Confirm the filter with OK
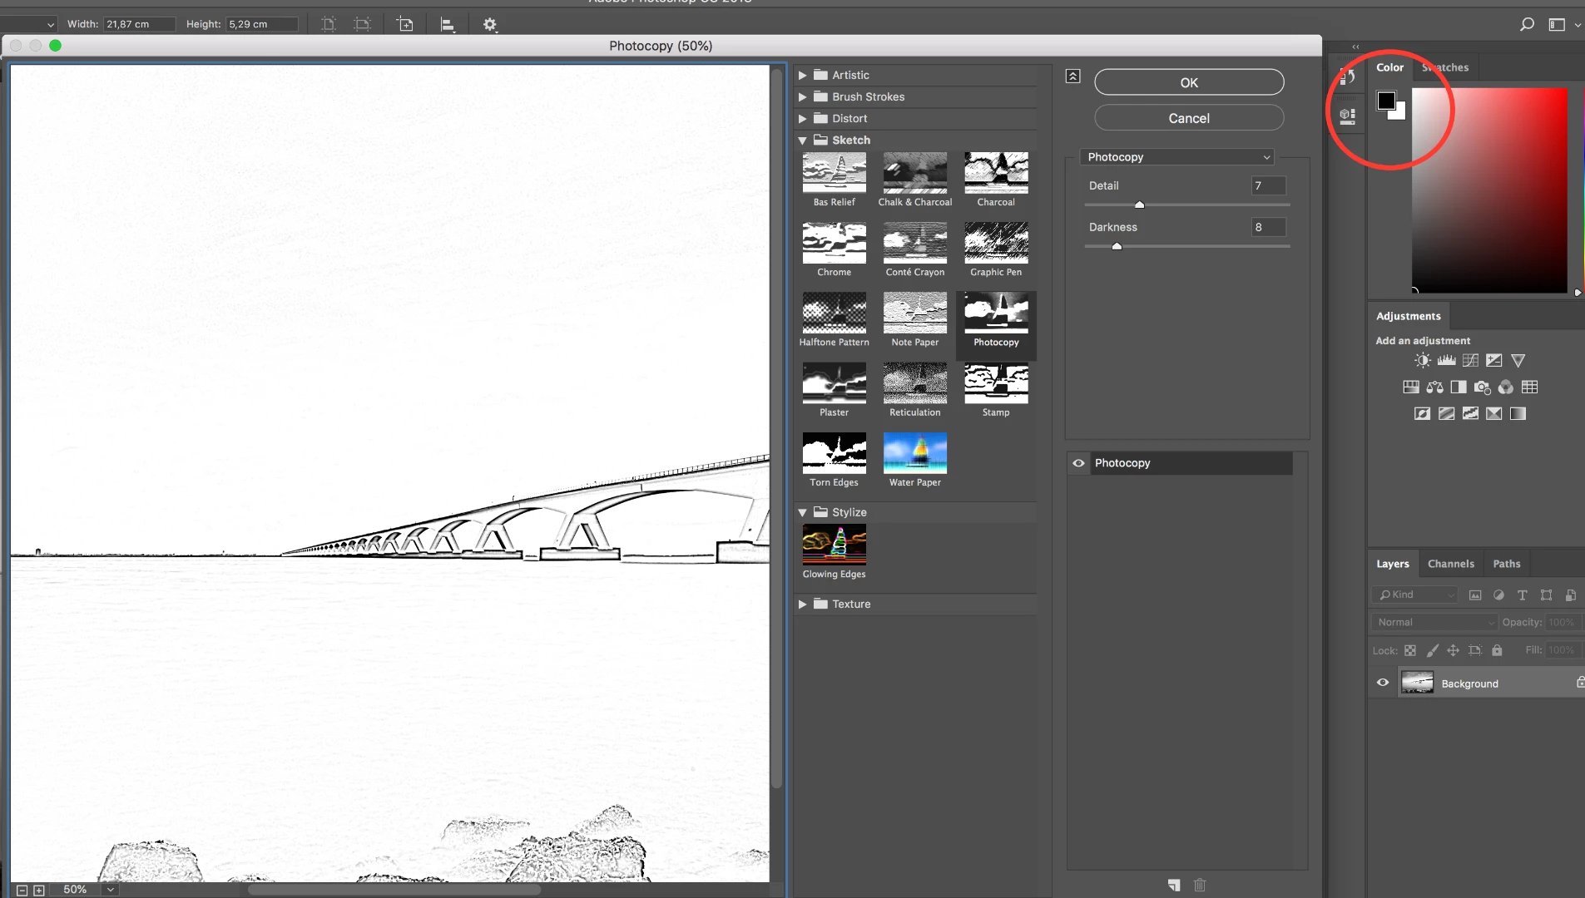This screenshot has width=1585, height=898. (x=1189, y=82)
